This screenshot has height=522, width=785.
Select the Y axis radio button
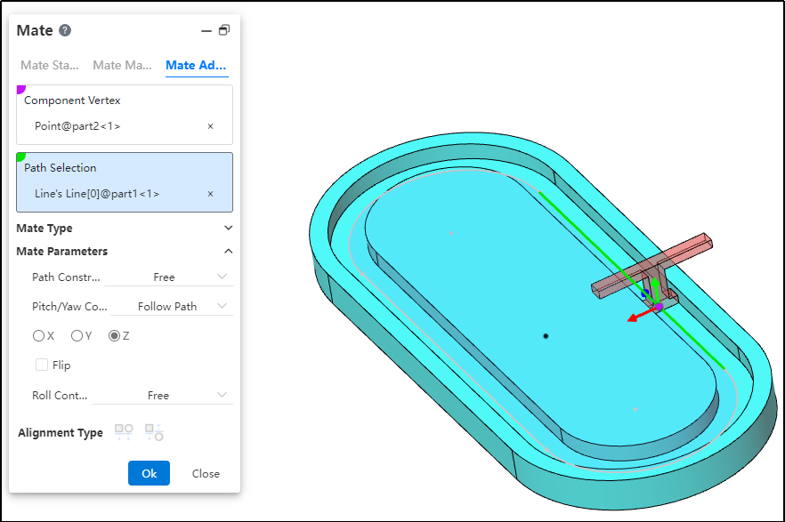tap(77, 336)
